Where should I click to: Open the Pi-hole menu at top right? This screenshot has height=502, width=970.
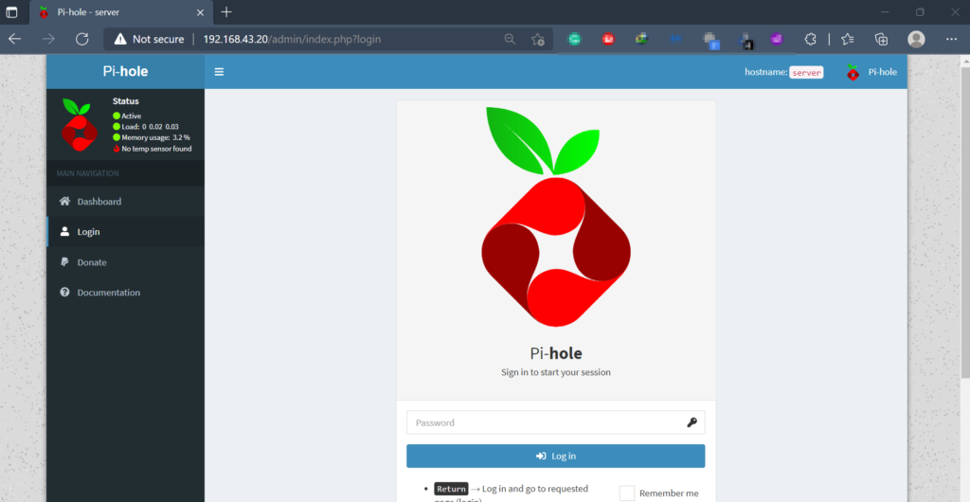pos(871,72)
